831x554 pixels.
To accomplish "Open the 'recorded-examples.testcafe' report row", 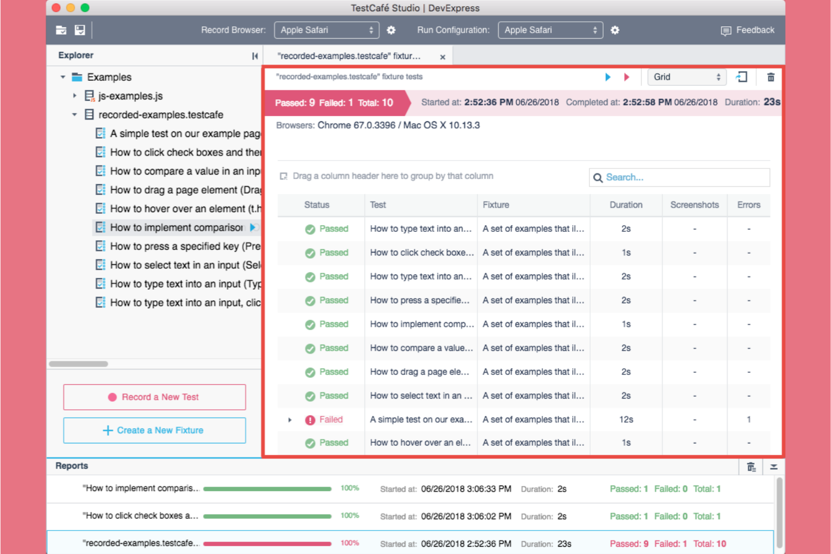I will pos(410,543).
